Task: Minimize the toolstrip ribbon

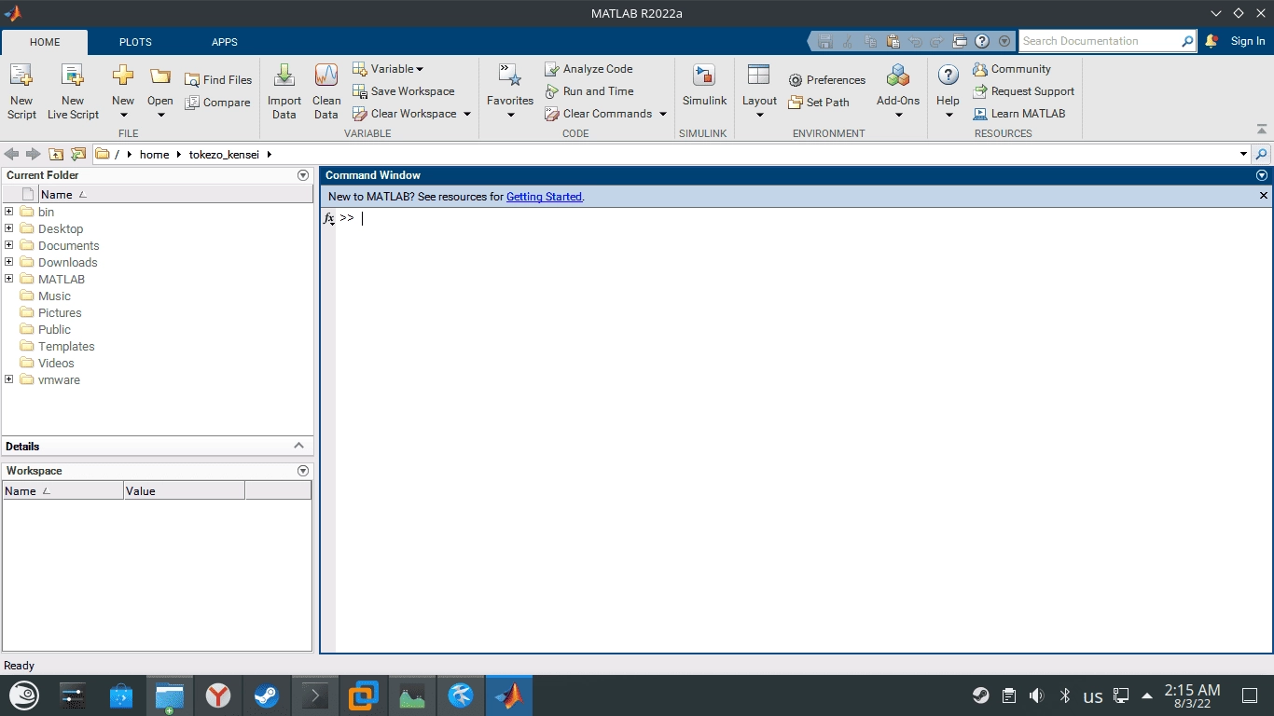Action: (x=1262, y=130)
